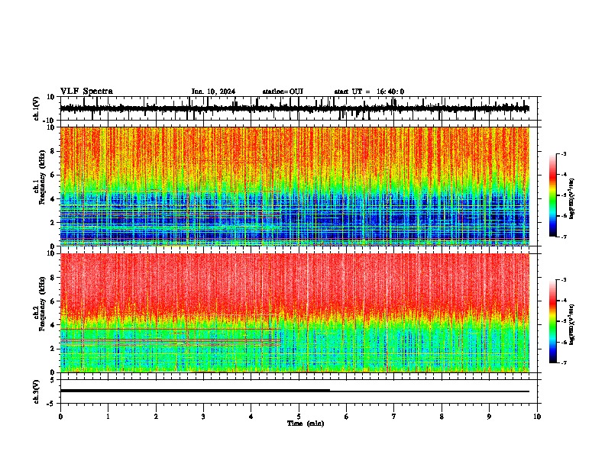
Task: Click the ch.1 spectrogram color bar
Action: (553, 195)
